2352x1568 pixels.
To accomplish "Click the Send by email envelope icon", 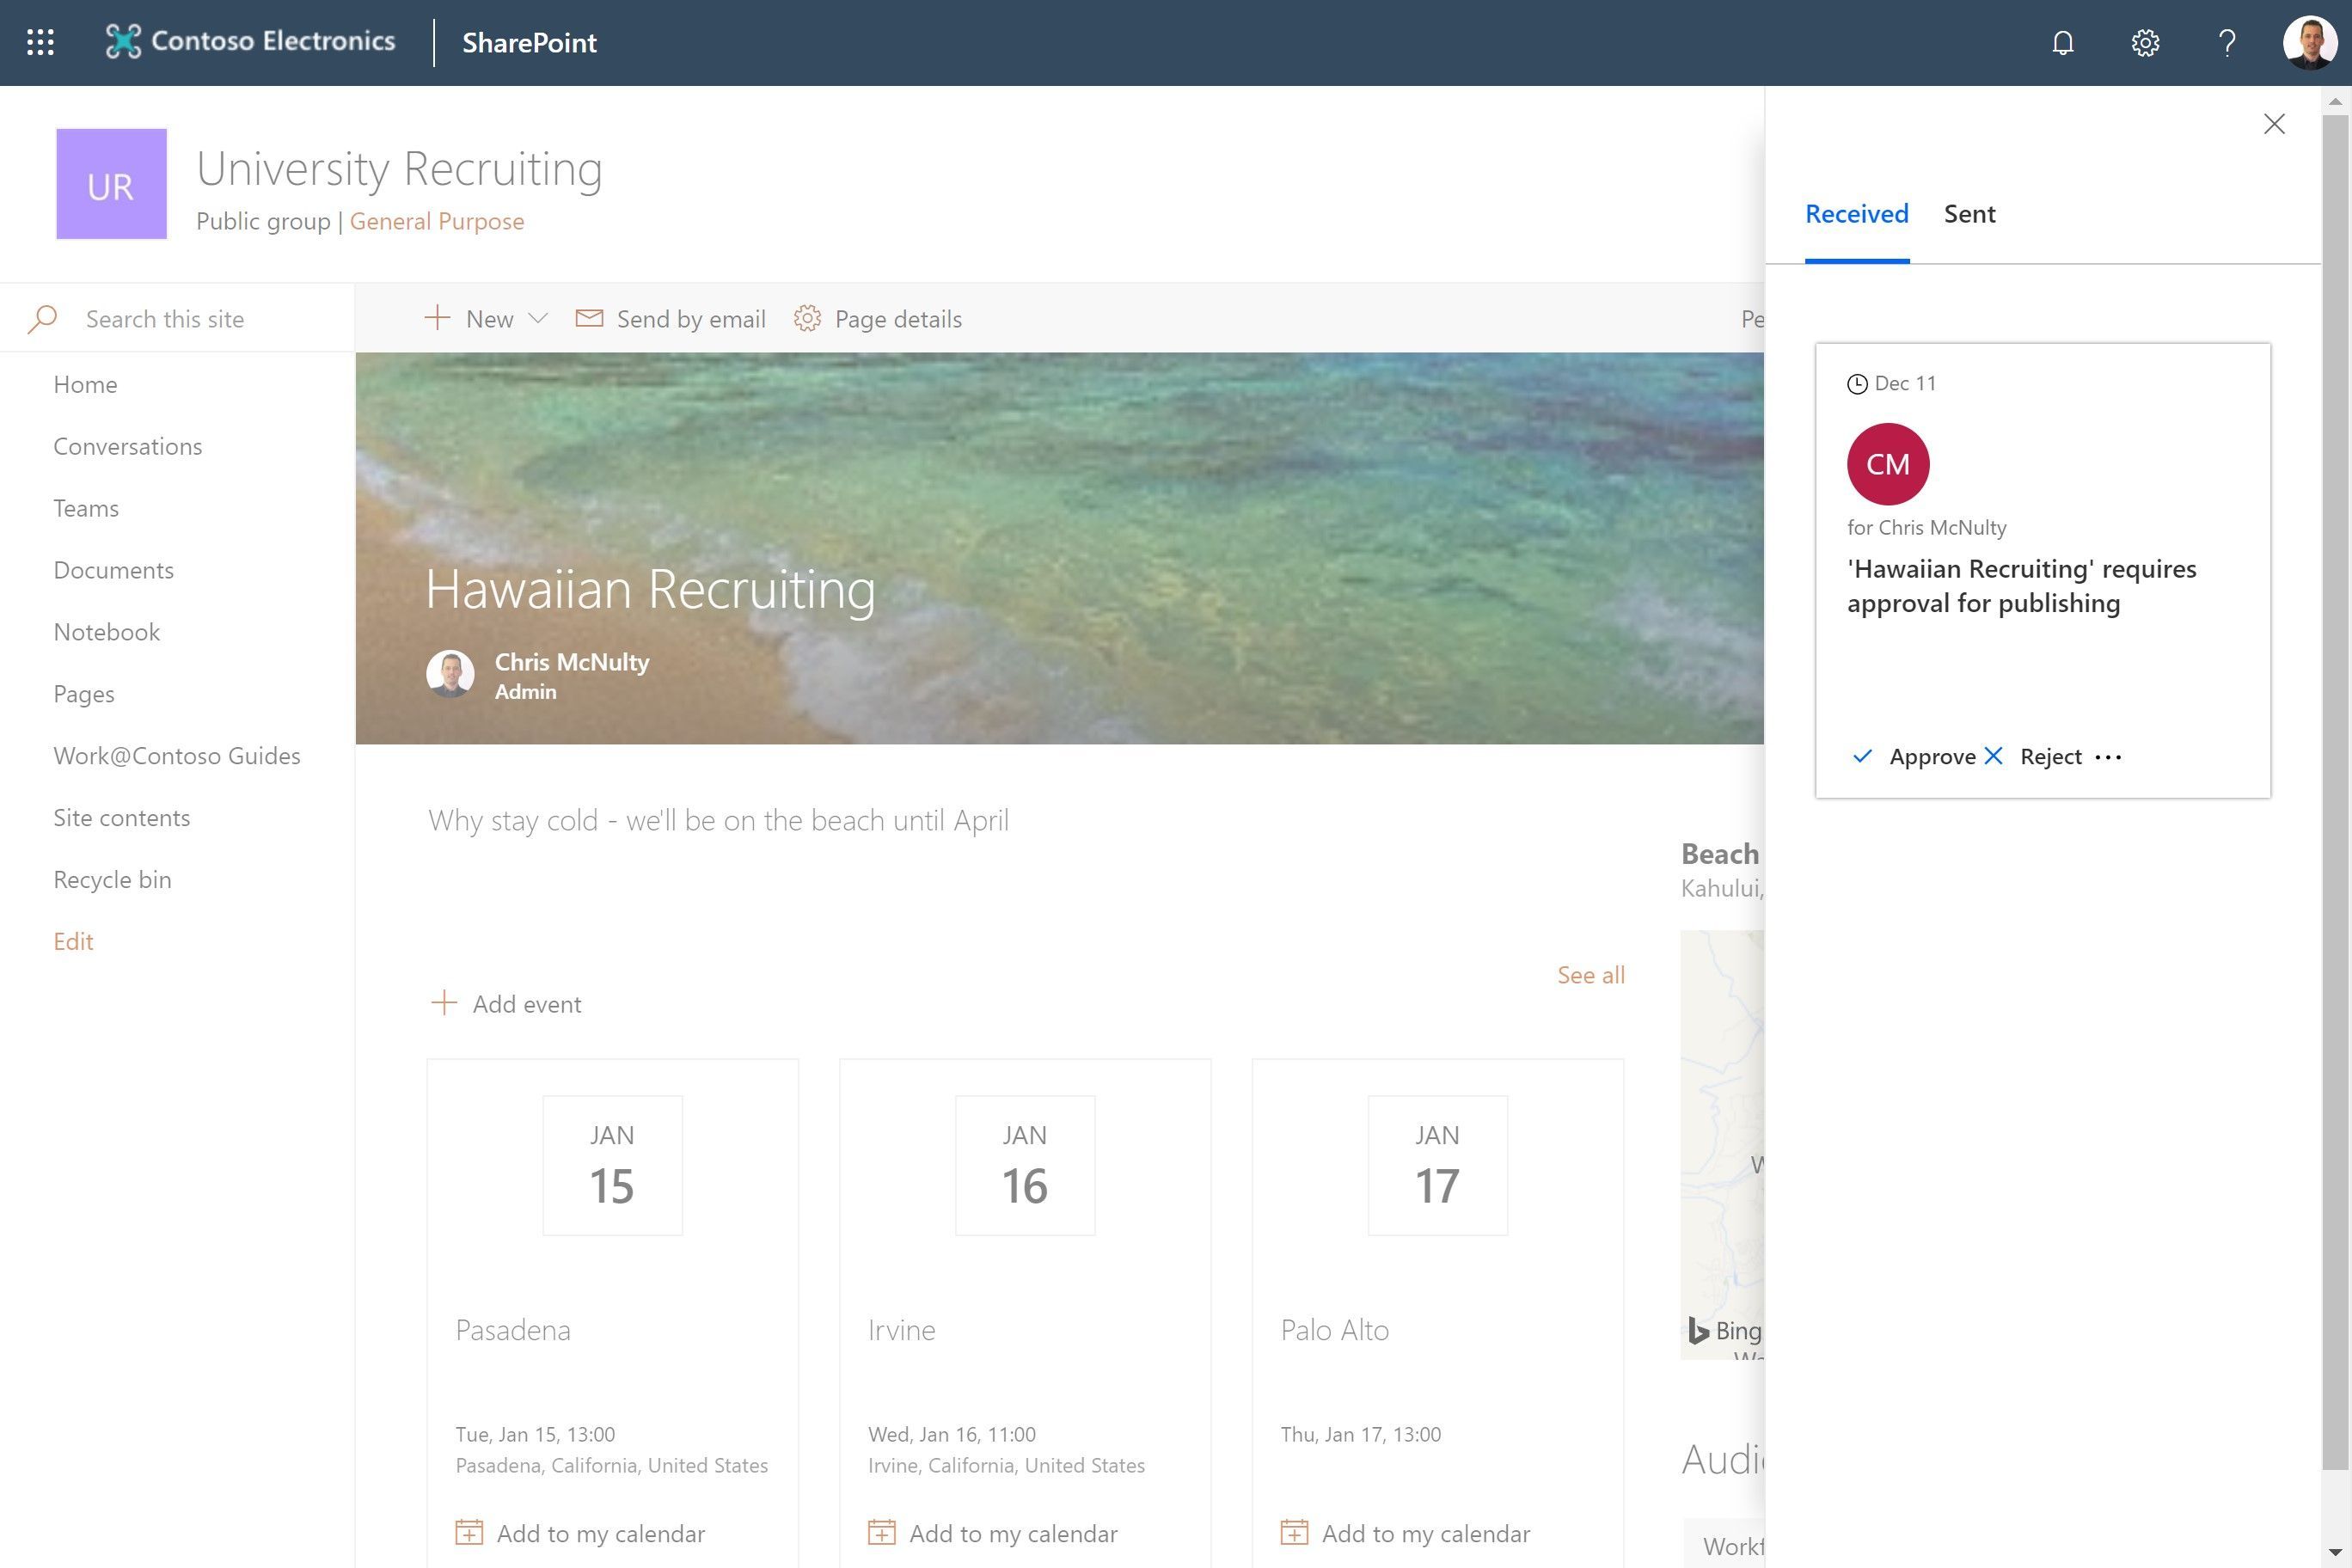I will (589, 318).
